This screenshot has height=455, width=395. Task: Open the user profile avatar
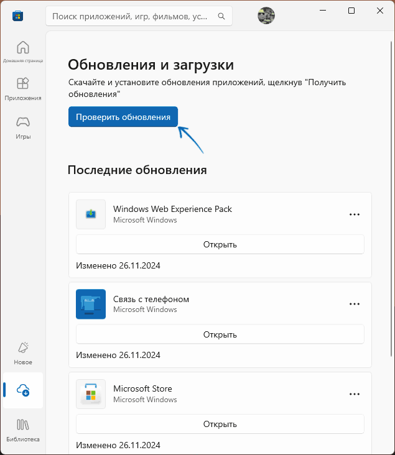(x=266, y=16)
